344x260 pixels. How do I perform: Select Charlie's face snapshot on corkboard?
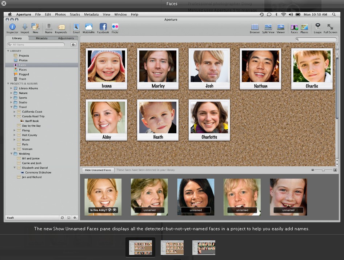click(x=312, y=69)
